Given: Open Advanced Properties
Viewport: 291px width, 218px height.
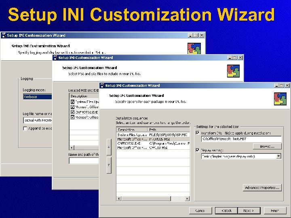Looking at the screenshot, I should tap(262, 188).
